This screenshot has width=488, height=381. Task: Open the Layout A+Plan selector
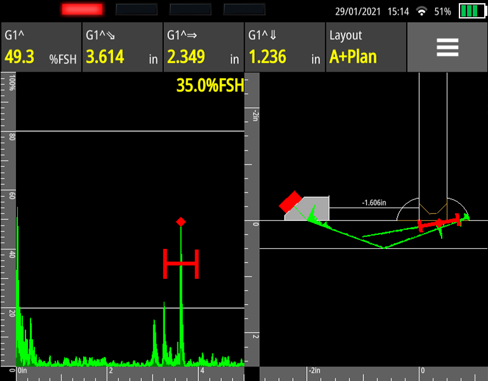(366, 48)
